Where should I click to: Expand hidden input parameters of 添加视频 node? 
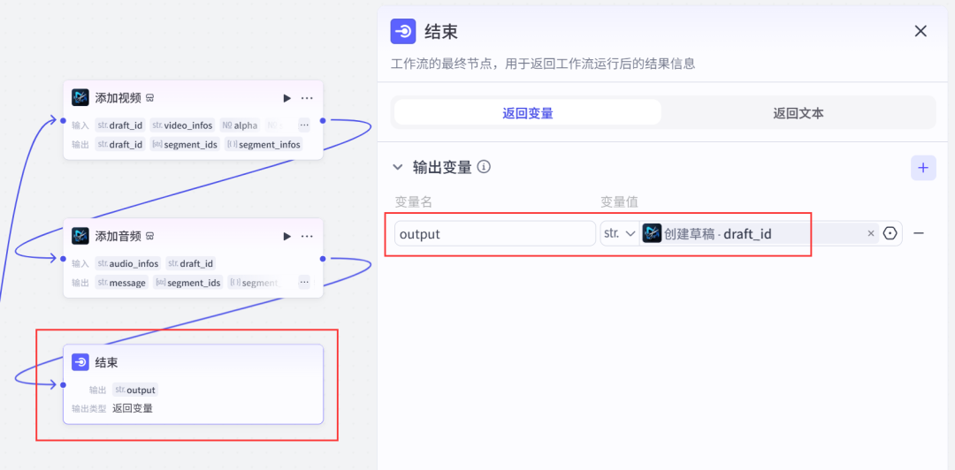tap(304, 125)
